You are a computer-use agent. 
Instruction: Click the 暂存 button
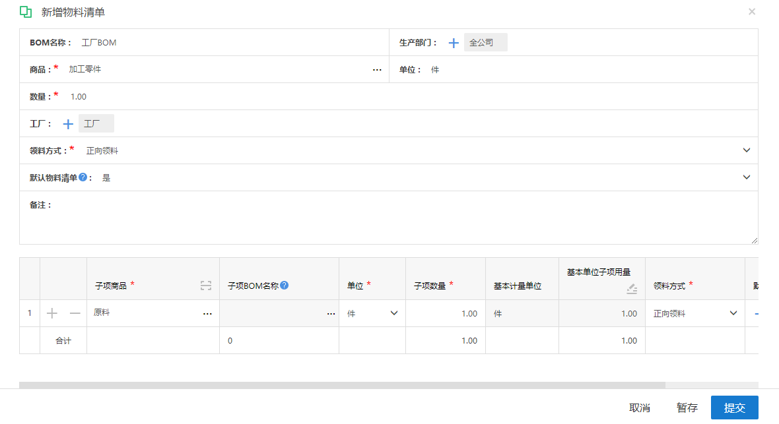point(687,408)
